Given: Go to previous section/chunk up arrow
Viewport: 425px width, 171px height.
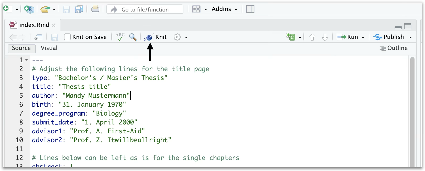Looking at the screenshot, I should [312, 37].
